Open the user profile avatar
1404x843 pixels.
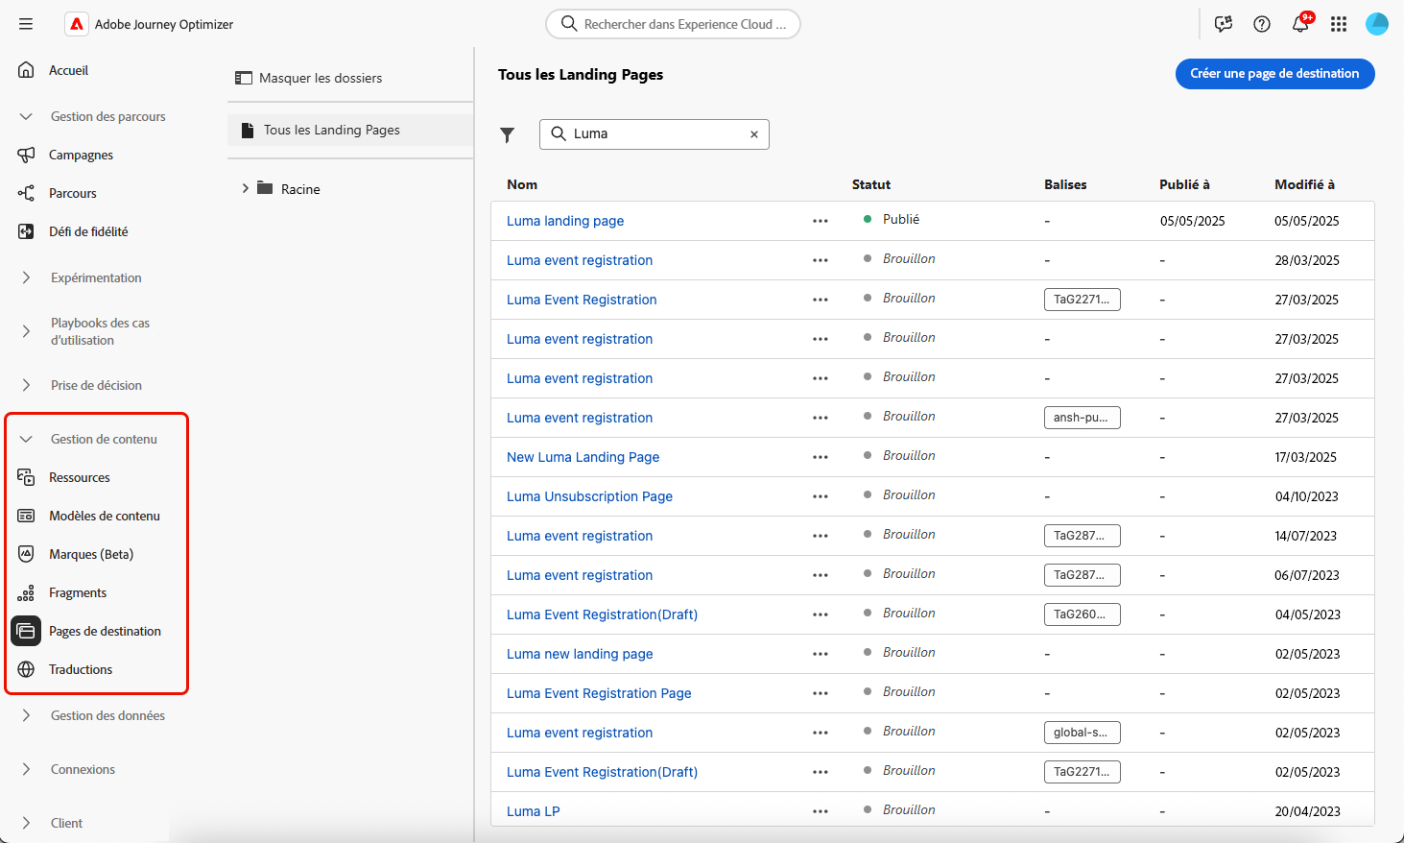(1377, 24)
